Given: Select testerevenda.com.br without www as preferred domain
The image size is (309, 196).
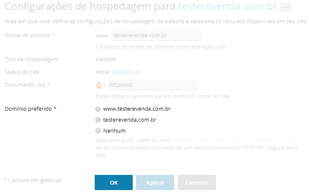Looking at the screenshot, I should (x=98, y=120).
